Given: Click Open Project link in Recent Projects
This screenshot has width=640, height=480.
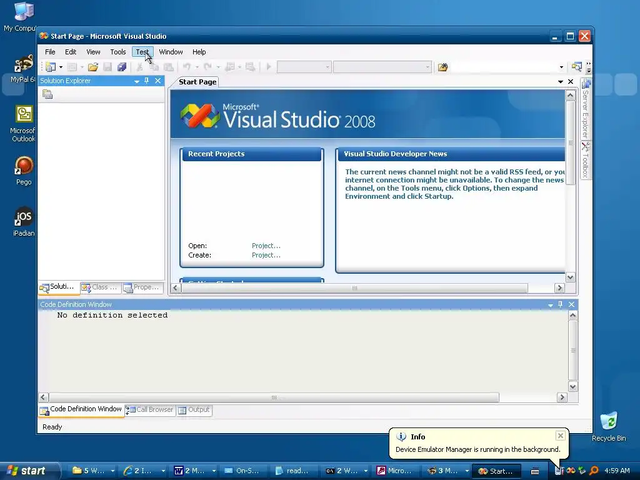Looking at the screenshot, I should tap(266, 246).
